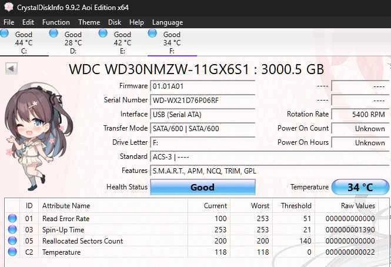Click the status orb for Reallocated Sectors Count
The width and height of the screenshot is (391, 267).
(x=12, y=241)
